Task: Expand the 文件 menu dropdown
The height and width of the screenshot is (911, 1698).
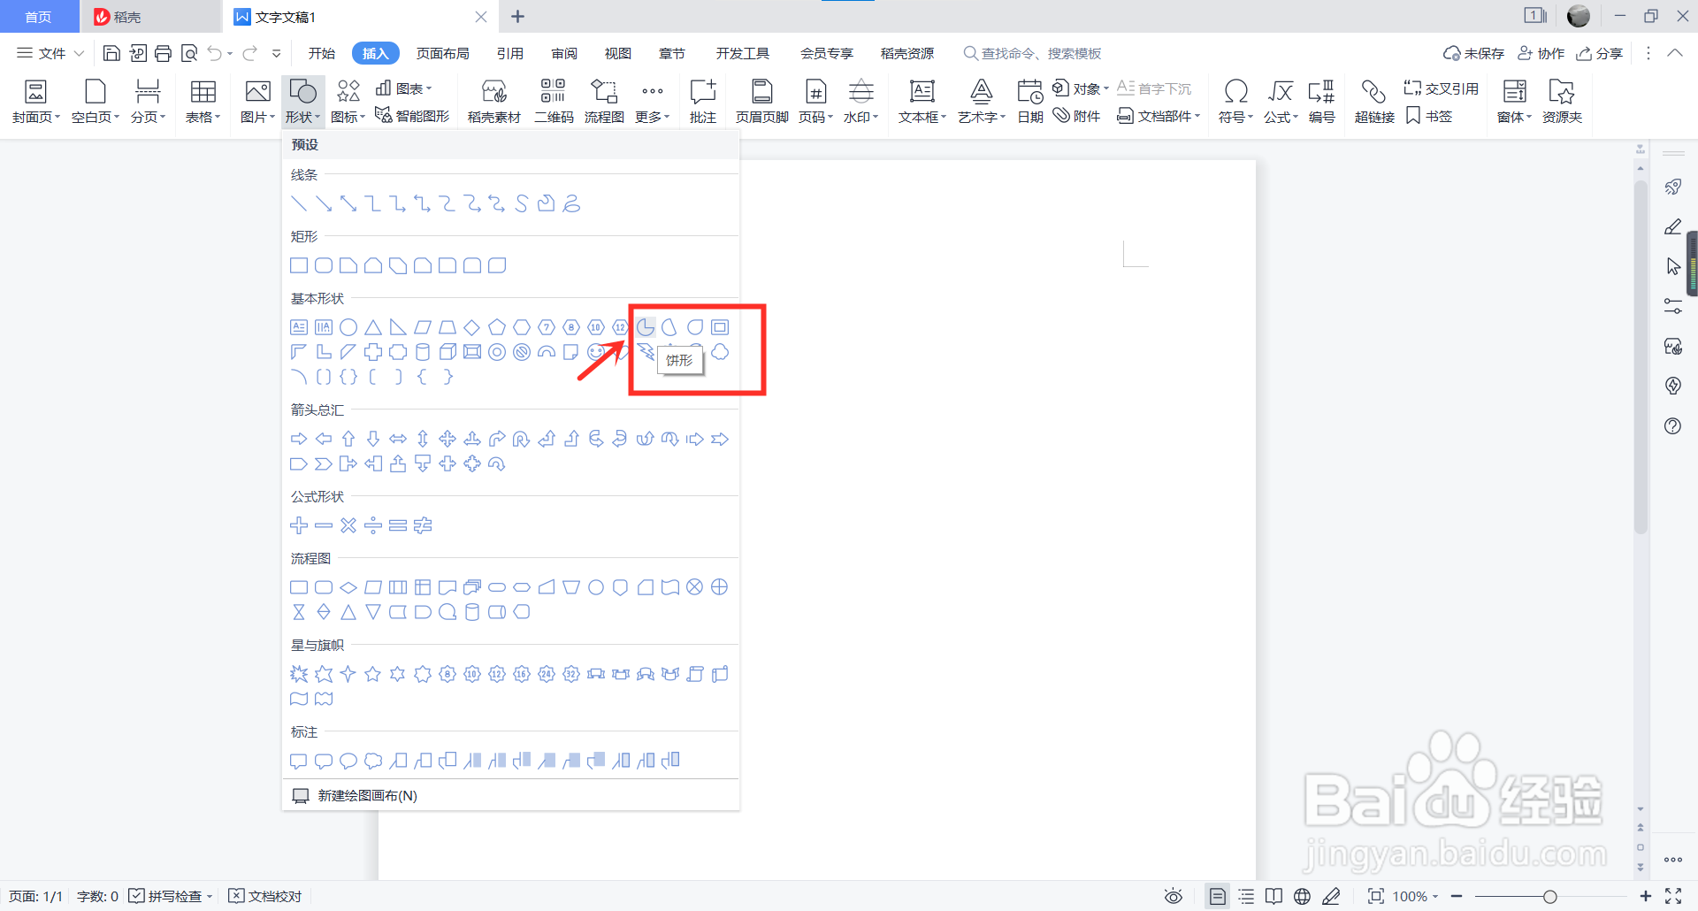Action: pos(50,53)
